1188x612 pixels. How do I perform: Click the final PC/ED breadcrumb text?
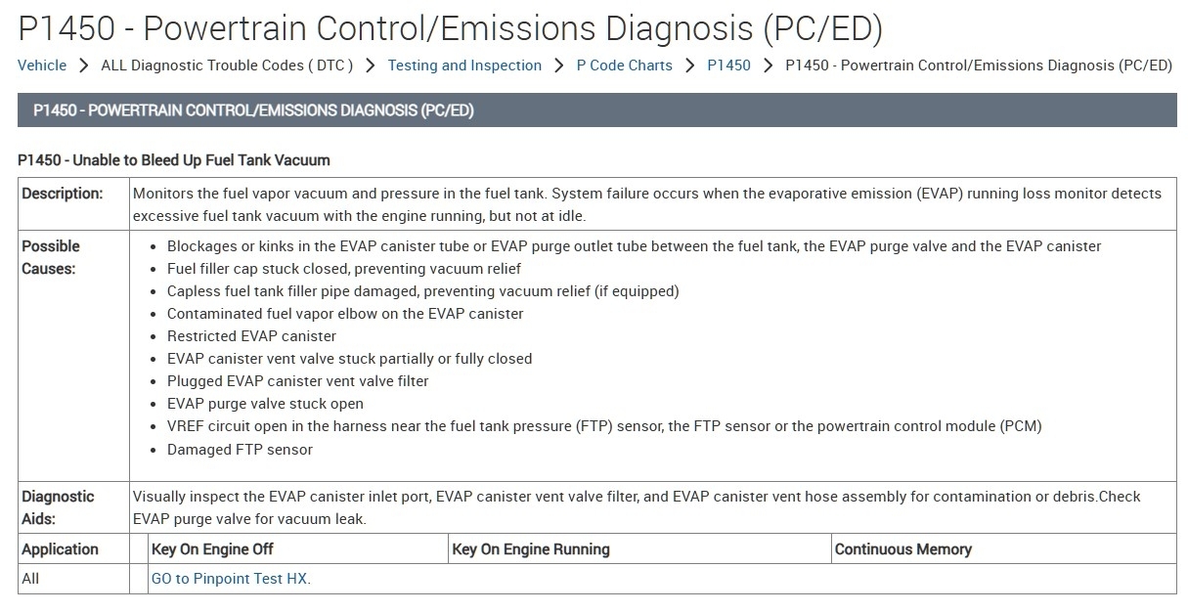coord(978,66)
